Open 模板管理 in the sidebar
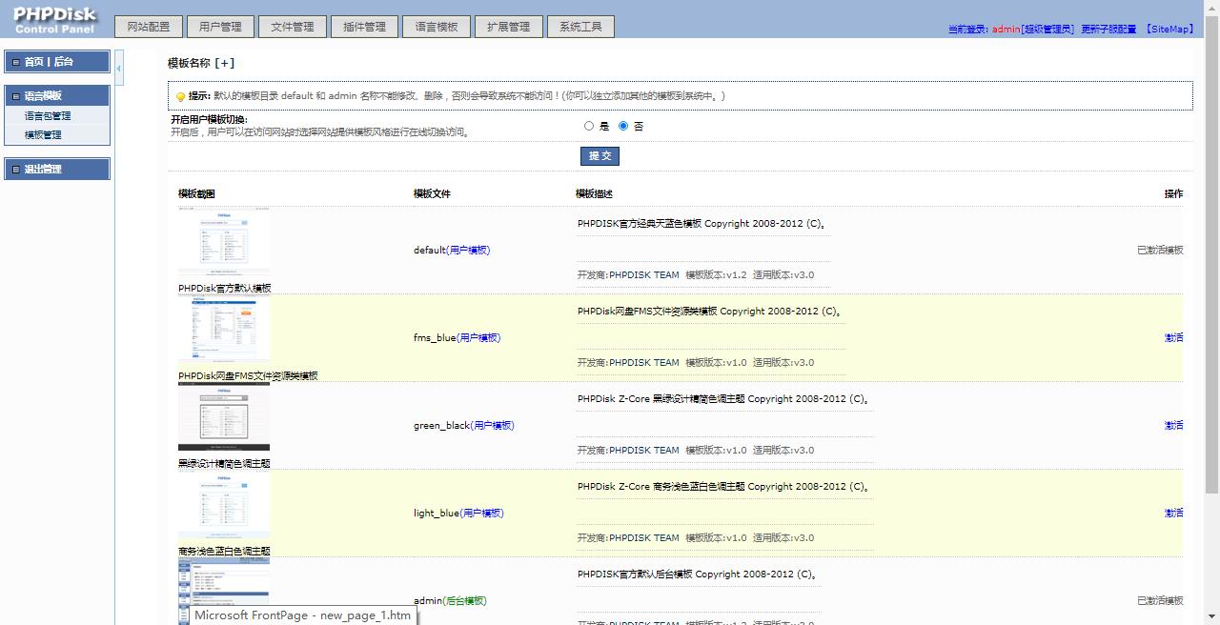1220x625 pixels. coord(43,135)
